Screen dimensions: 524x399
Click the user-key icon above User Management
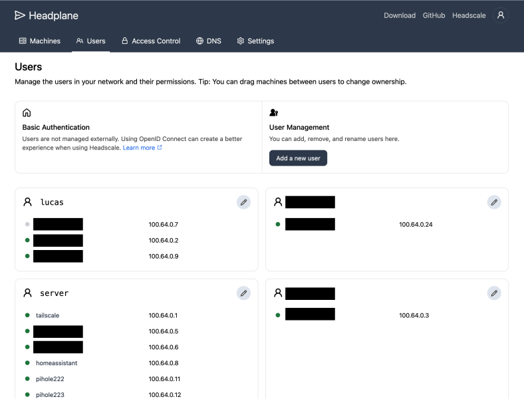(274, 112)
